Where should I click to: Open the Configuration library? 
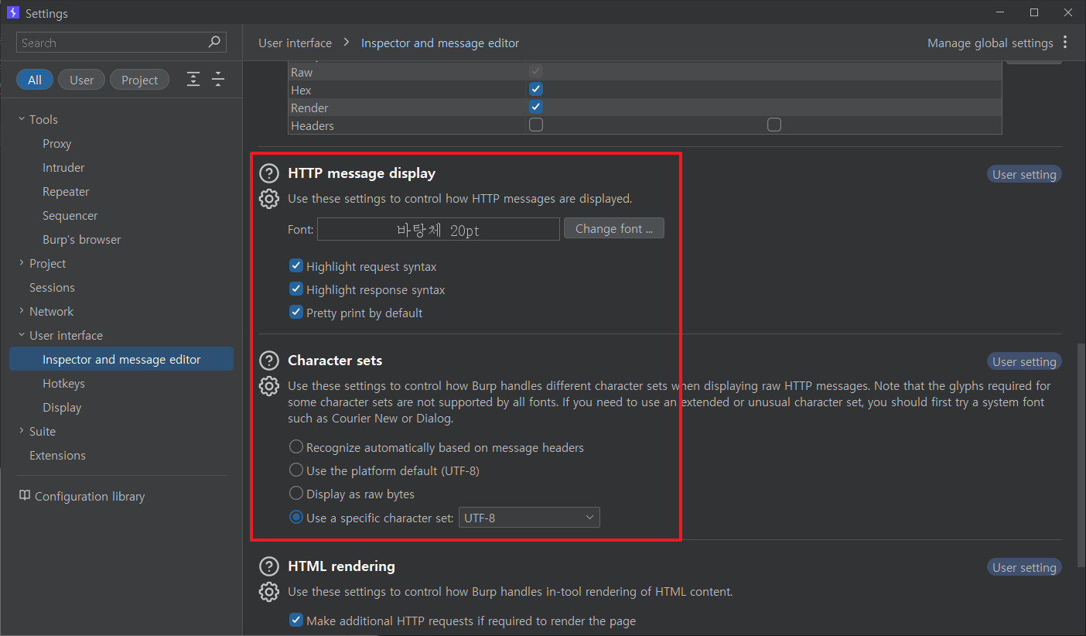[x=90, y=496]
